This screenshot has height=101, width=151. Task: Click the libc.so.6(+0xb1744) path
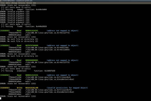point(47,47)
